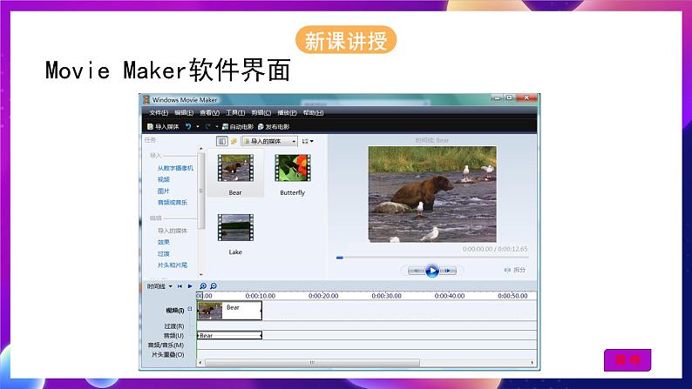This screenshot has height=389, width=692.
Task: Open the 导入的媒体 location dropdown
Action: click(269, 141)
